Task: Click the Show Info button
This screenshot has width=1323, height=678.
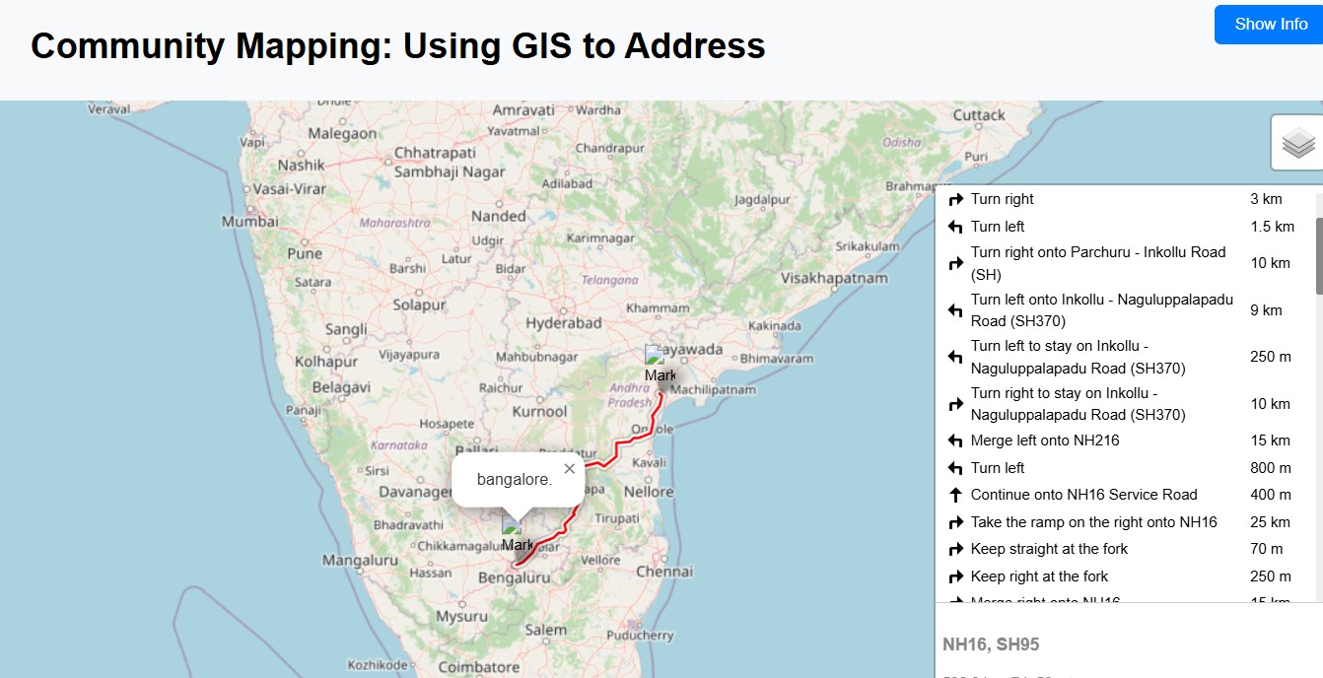Action: click(1270, 25)
